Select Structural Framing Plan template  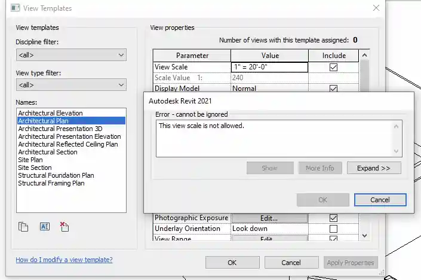[x=51, y=183]
